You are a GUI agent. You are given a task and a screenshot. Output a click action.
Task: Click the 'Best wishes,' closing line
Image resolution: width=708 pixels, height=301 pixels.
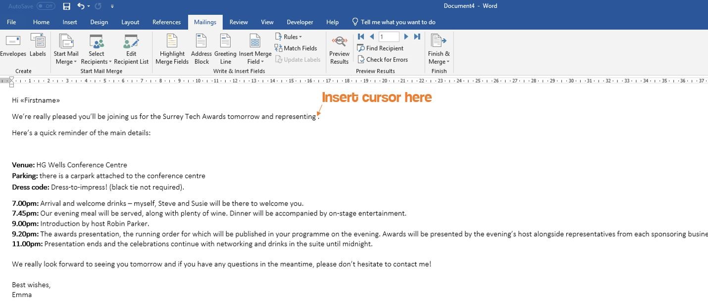pyautogui.click(x=31, y=285)
